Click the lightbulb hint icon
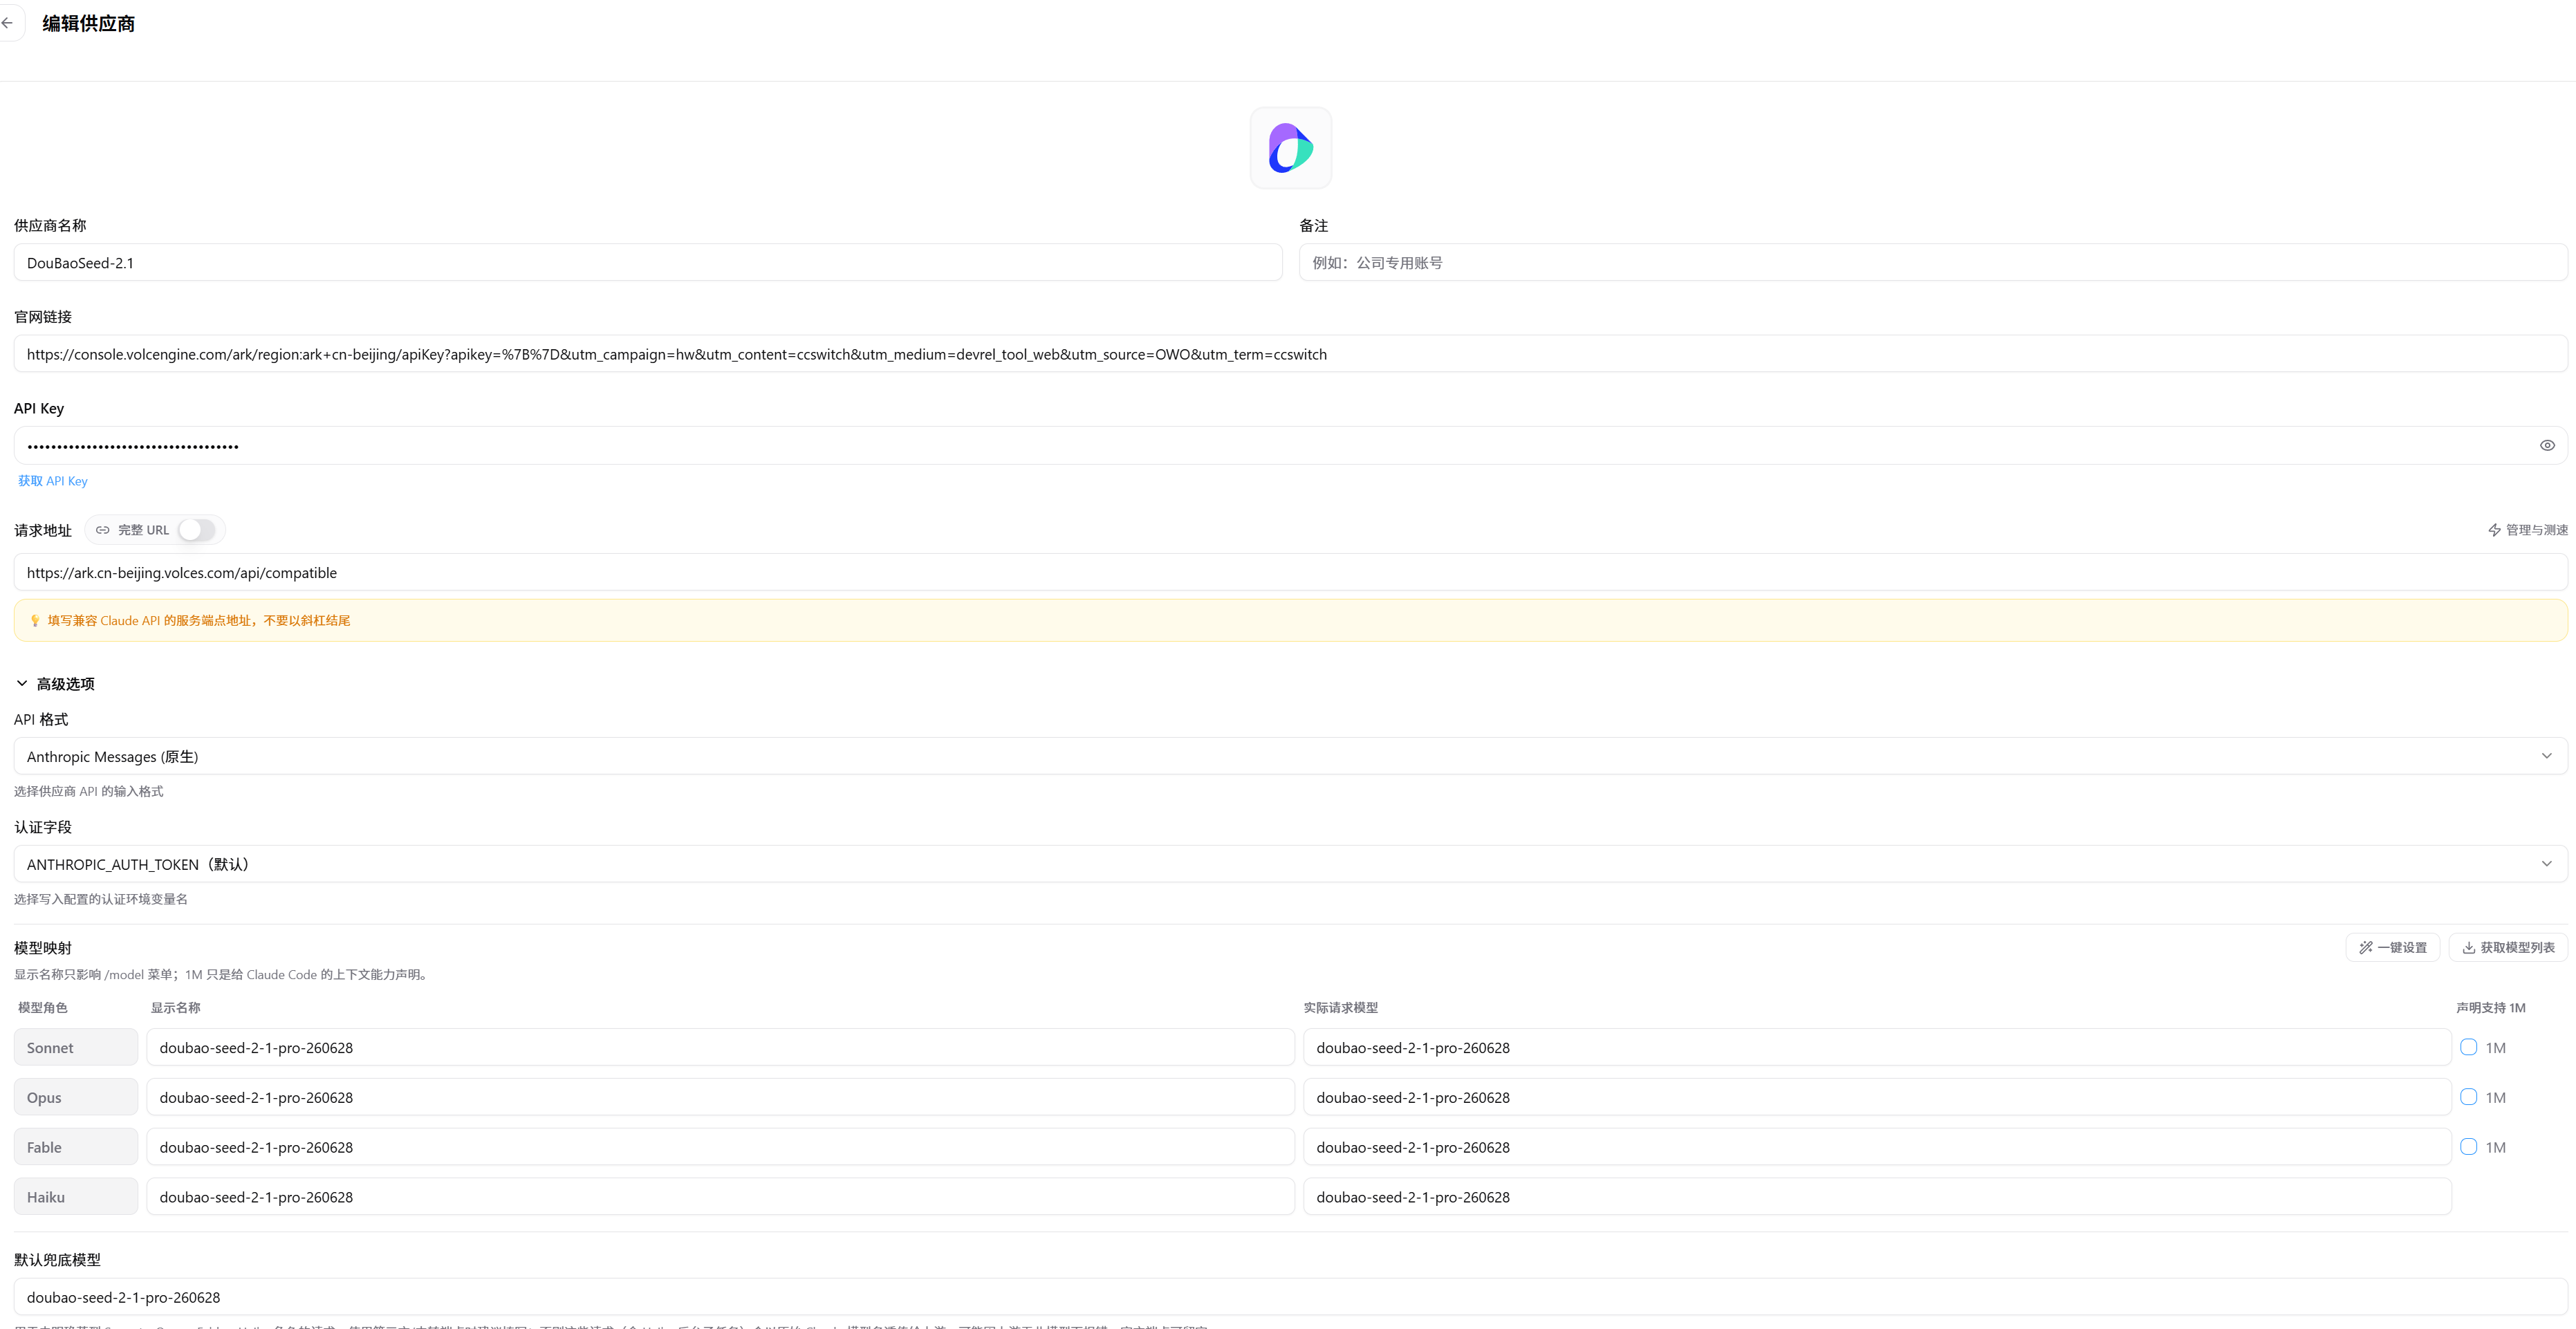 coord(35,621)
